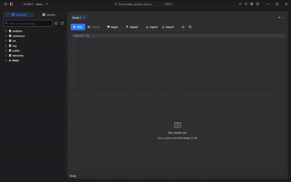
Task: Click the switch connection arrows icon
Action: [47, 4]
